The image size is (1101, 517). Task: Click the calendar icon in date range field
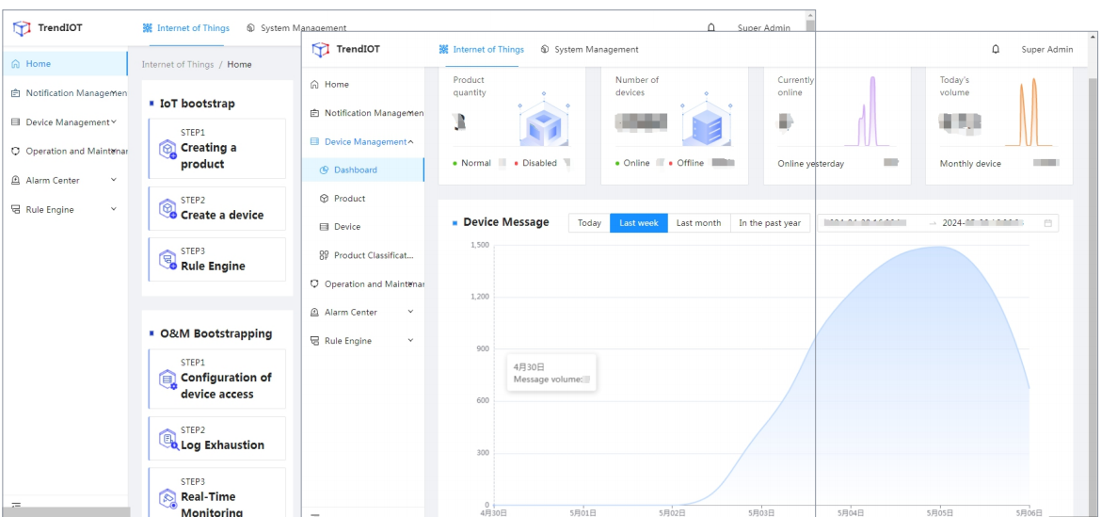[1047, 223]
